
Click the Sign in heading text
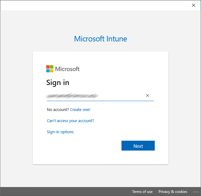[58, 83]
